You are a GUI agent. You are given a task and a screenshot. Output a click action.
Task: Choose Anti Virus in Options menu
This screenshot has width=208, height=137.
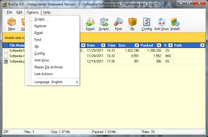click(42, 60)
